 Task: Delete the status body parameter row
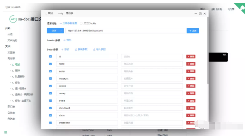pyautogui.click(x=191, y=116)
